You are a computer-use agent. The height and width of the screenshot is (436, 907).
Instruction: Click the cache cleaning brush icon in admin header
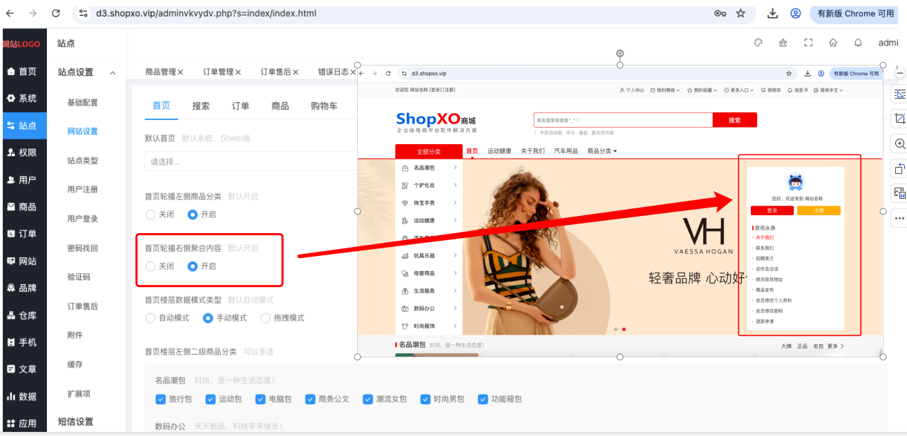point(783,43)
